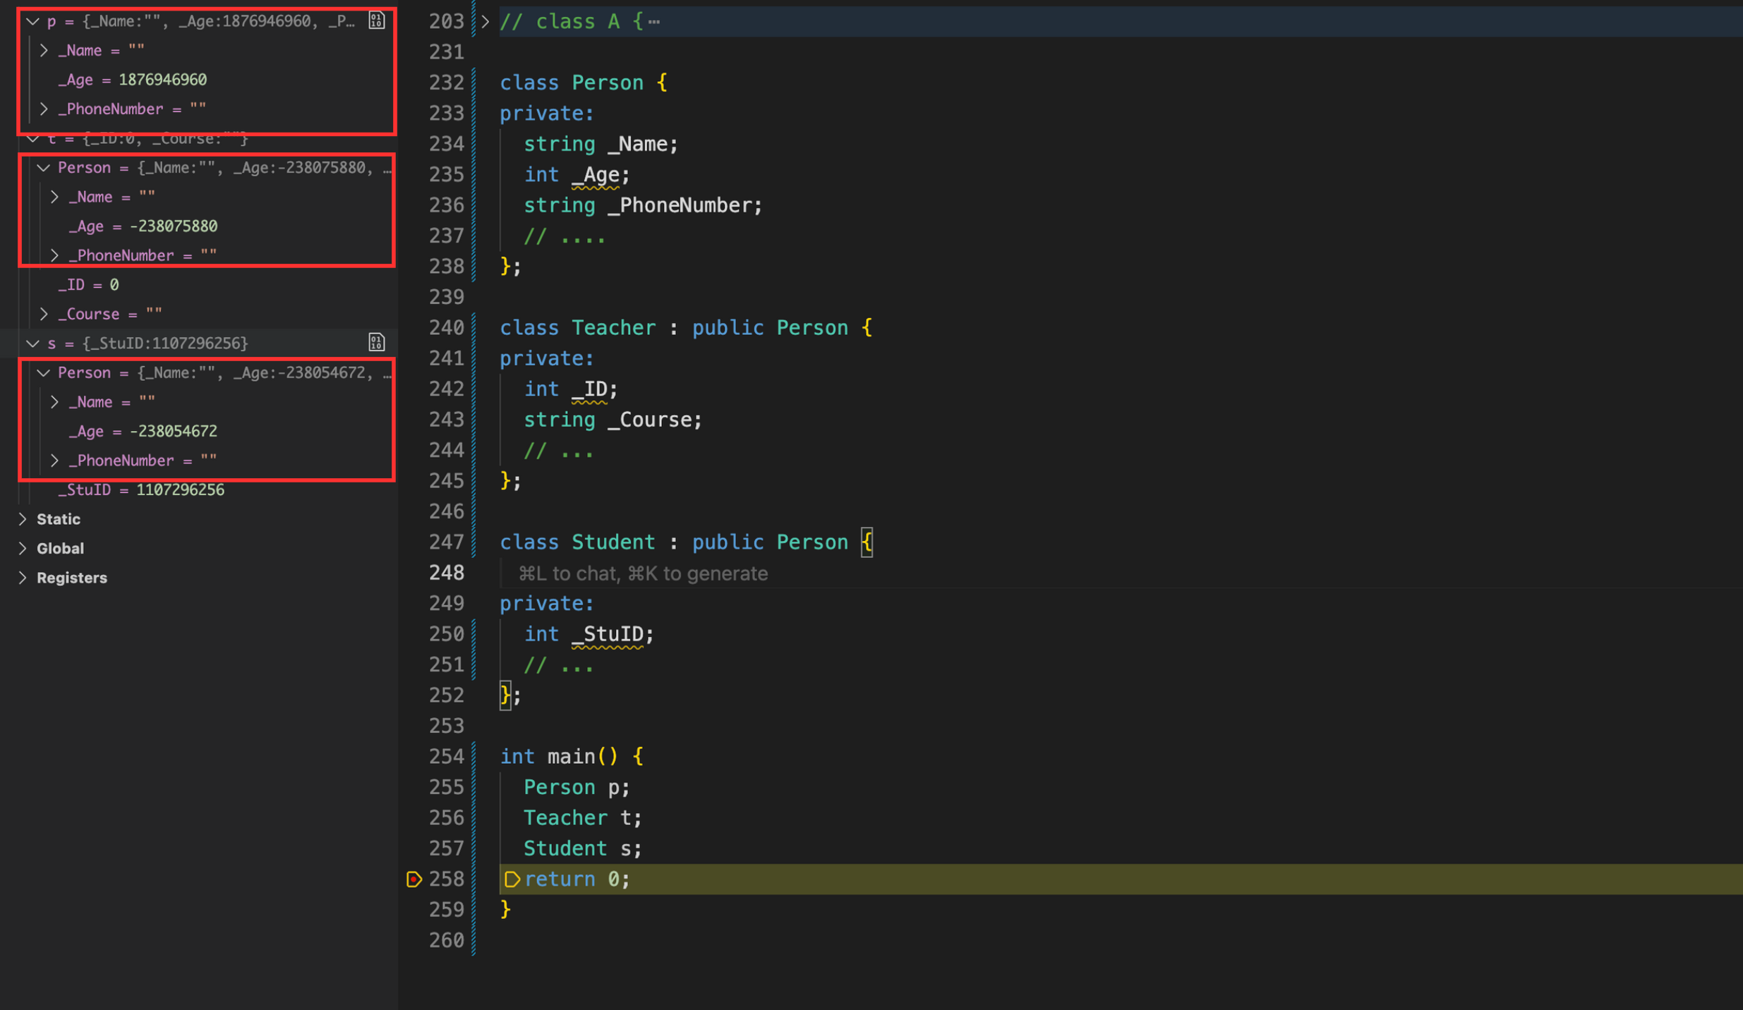
Task: Click binary data icon for variable s
Action: point(376,343)
